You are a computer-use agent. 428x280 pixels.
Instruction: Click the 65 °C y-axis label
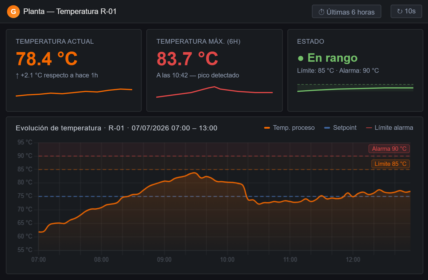coord(25,223)
